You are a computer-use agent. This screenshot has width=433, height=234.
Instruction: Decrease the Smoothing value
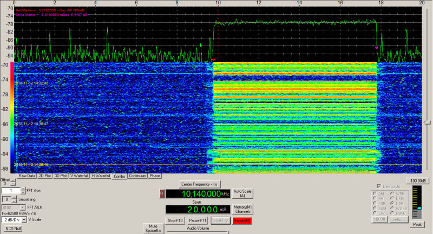click(14, 201)
